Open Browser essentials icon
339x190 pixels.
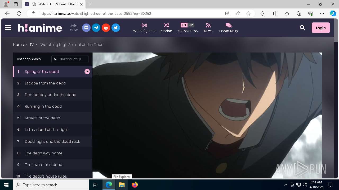[x=310, y=13]
